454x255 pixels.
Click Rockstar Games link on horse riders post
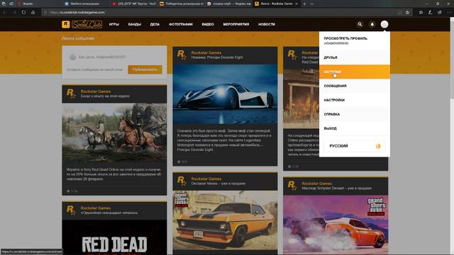[96, 91]
